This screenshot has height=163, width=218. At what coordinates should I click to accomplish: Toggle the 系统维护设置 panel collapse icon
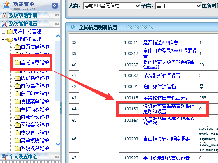(57, 23)
